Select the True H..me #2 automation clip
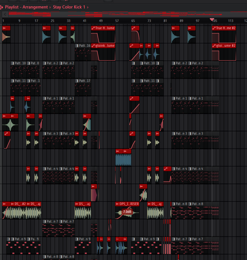 (x=224, y=35)
